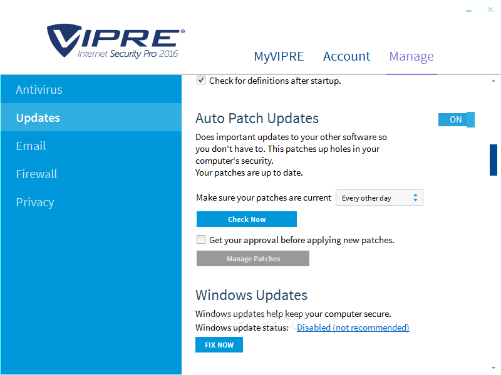The height and width of the screenshot is (375, 501).
Task: Click the Manage Patches button
Action: [x=253, y=258]
